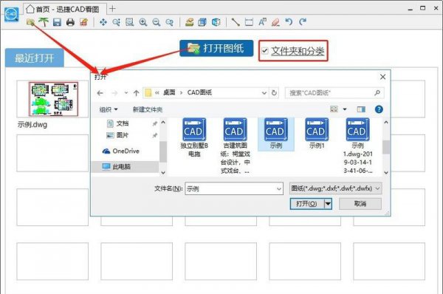Screen dimensions: 443x294
Task: Open the view options dropdown arrow
Action: click(x=345, y=109)
